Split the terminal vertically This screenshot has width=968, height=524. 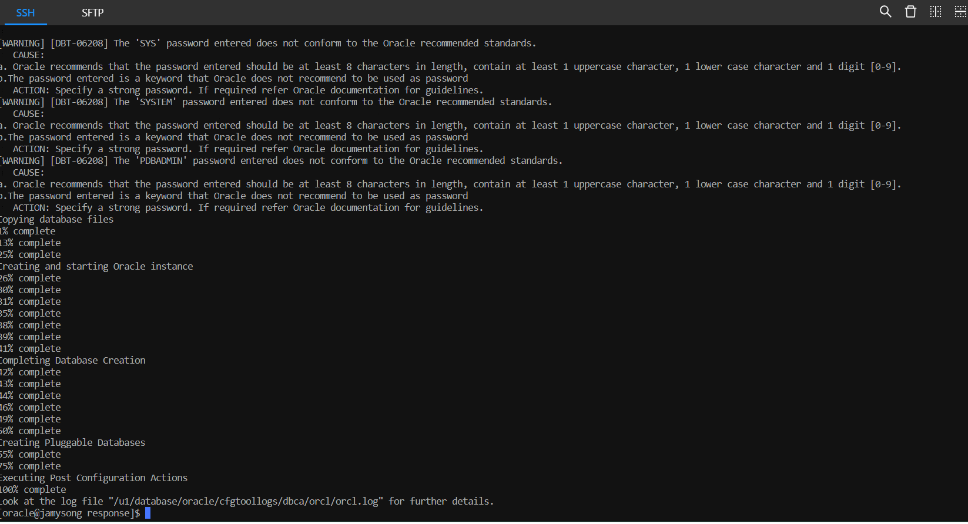[936, 12]
